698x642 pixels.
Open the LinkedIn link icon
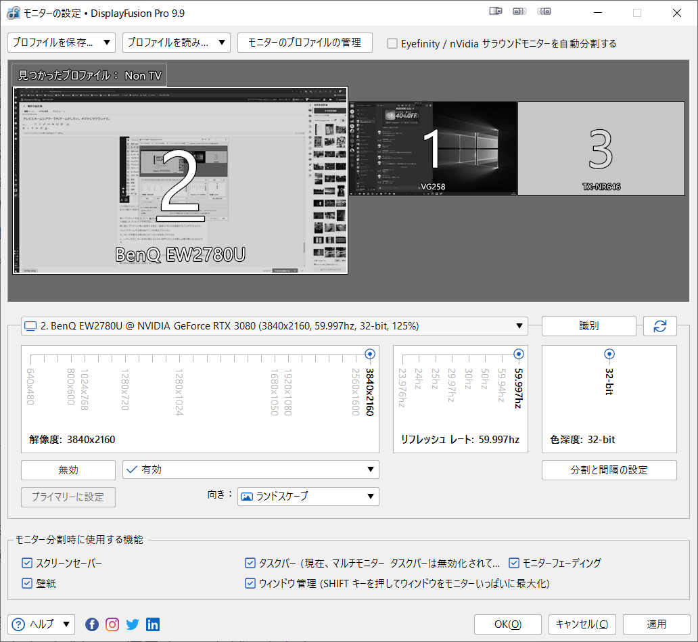(153, 624)
